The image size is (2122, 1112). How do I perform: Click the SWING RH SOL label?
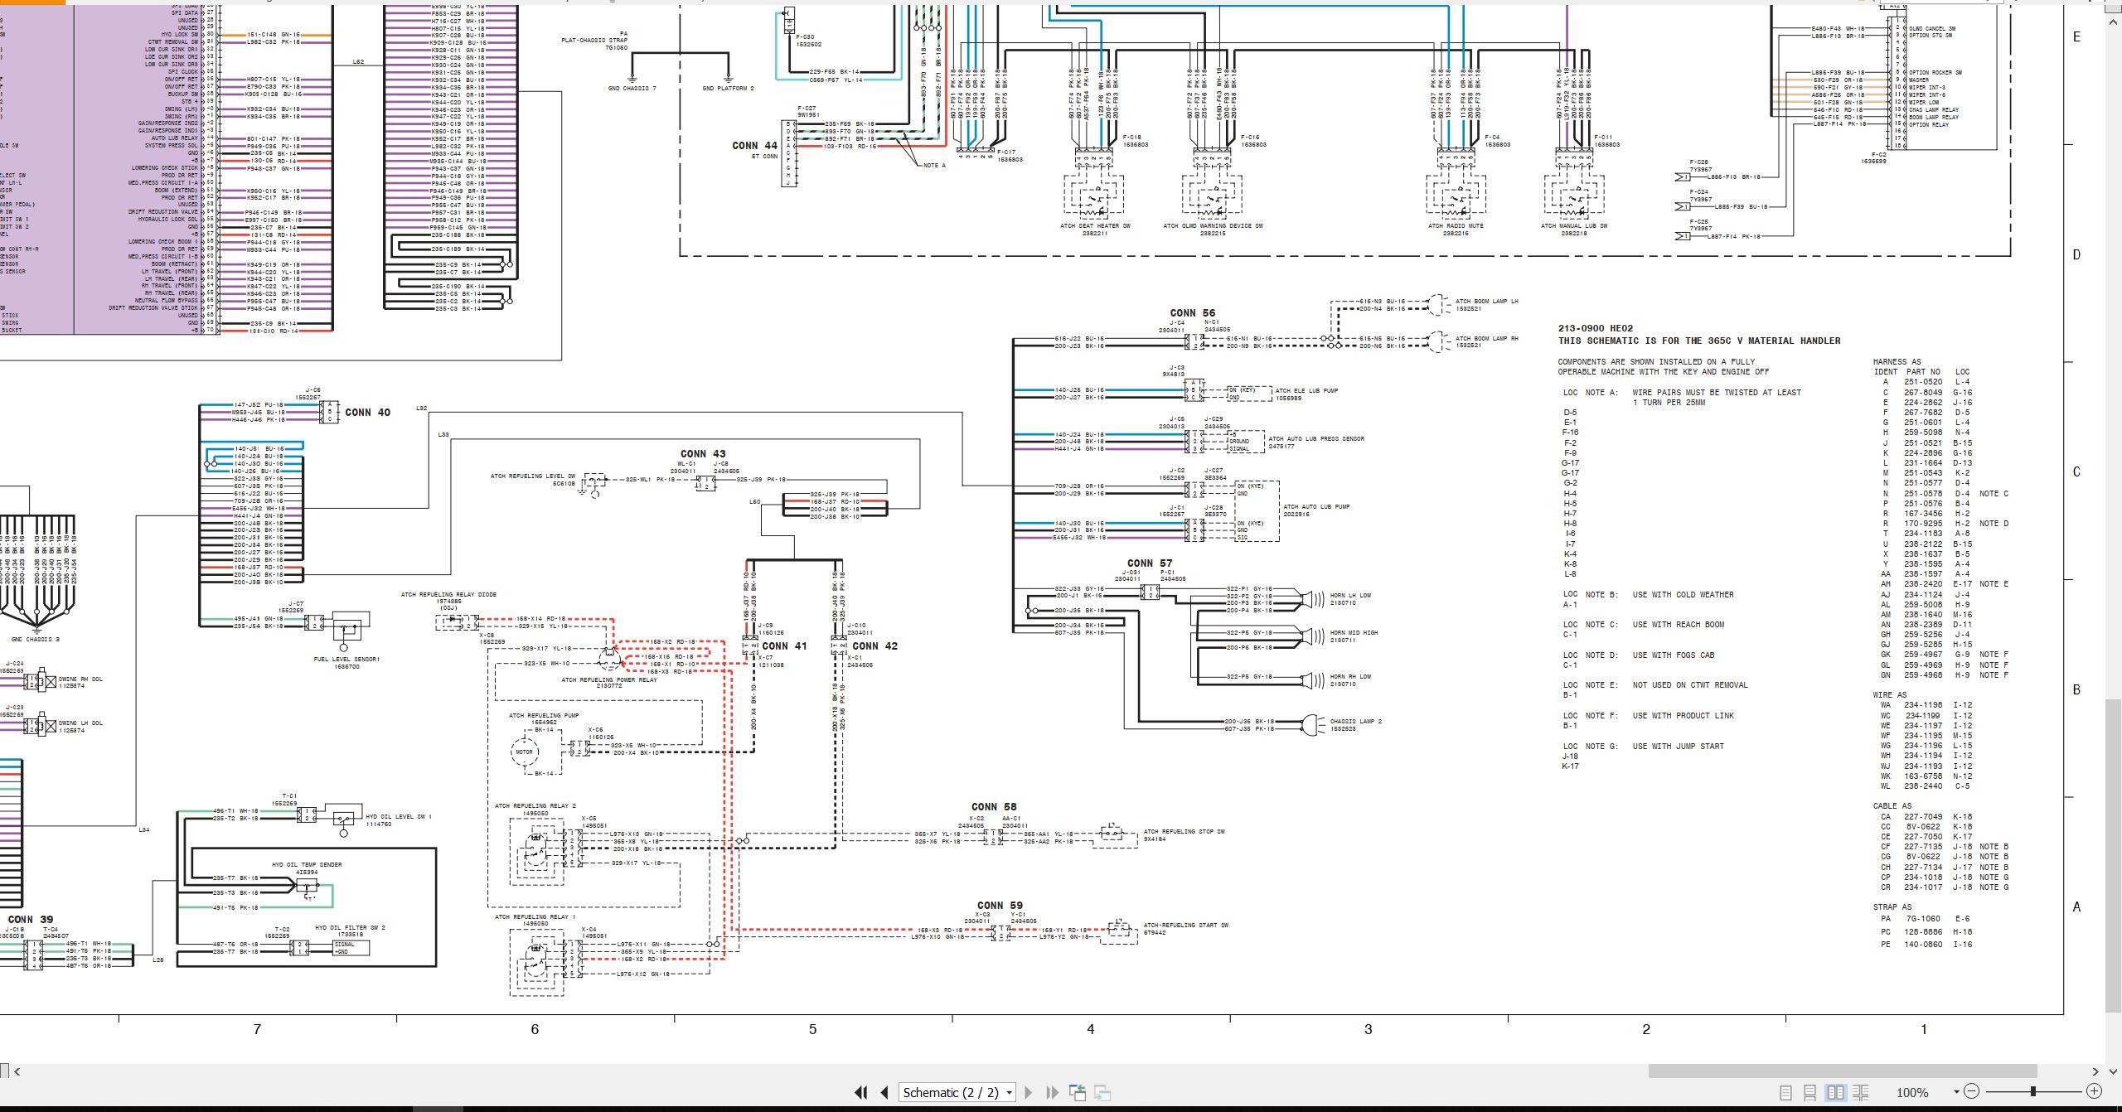pos(80,679)
